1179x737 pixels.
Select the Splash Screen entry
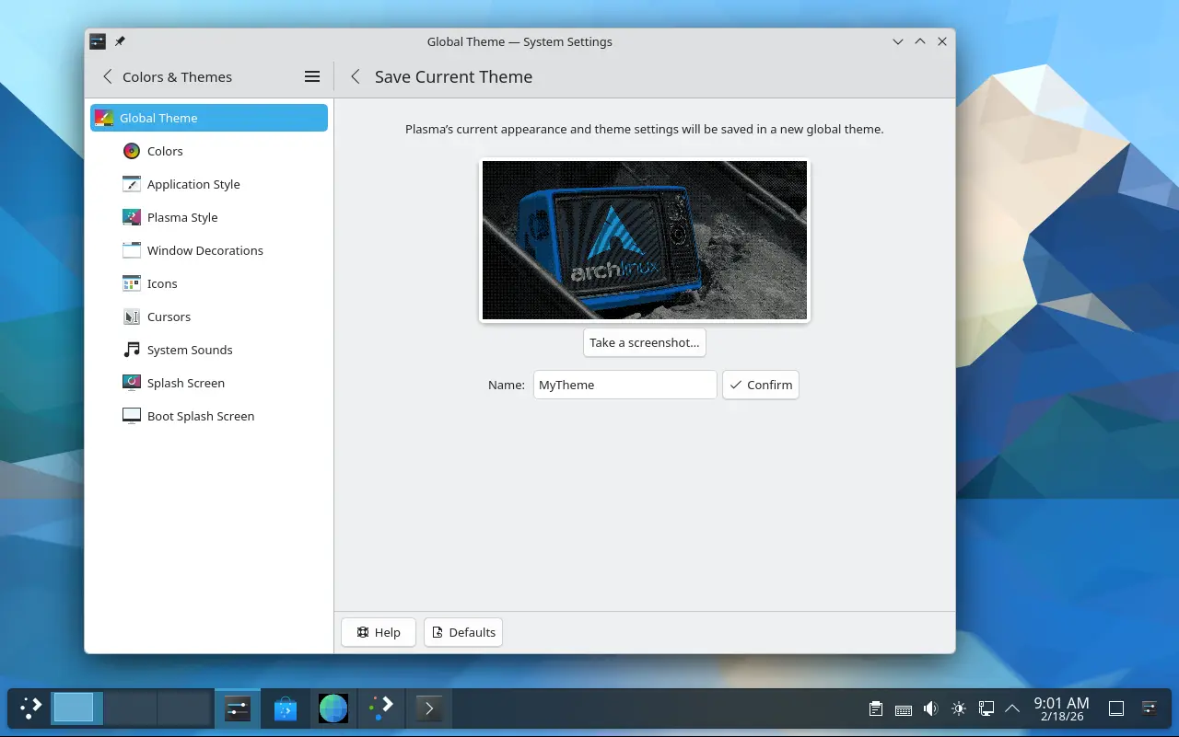[x=185, y=383]
